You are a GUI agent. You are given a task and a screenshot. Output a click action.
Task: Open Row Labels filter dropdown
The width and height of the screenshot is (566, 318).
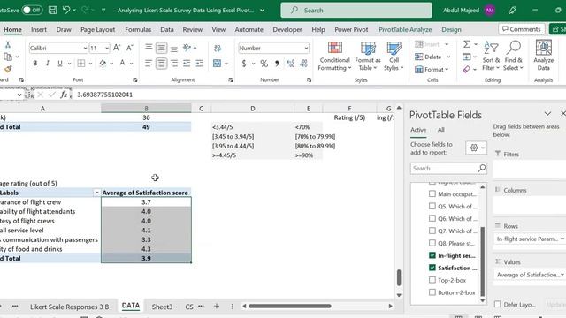[x=96, y=193]
